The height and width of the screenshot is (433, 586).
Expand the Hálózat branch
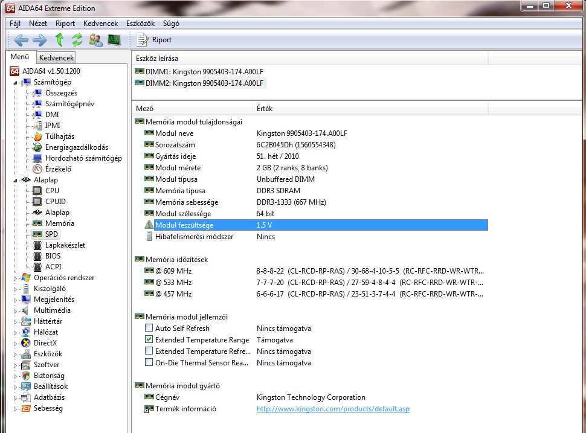(x=15, y=333)
